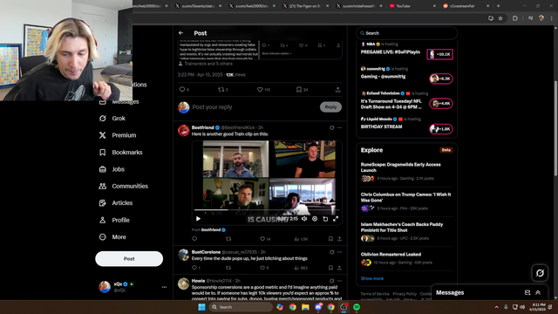This screenshot has width=558, height=314.
Task: Show hidden system tray icons
Action: (x=496, y=307)
